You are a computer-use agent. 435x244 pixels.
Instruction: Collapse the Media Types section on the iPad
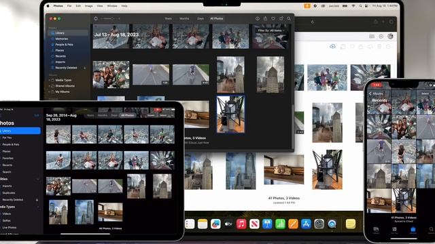point(38,207)
